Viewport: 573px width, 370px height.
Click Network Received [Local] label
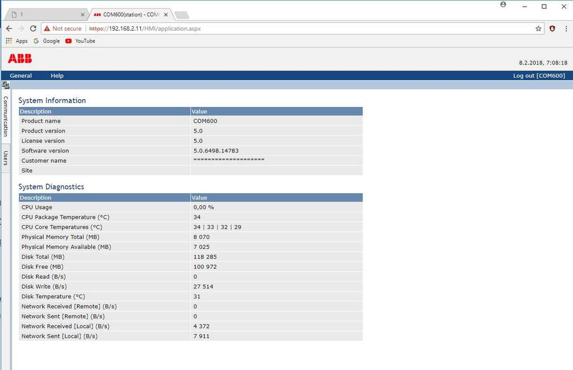click(65, 326)
